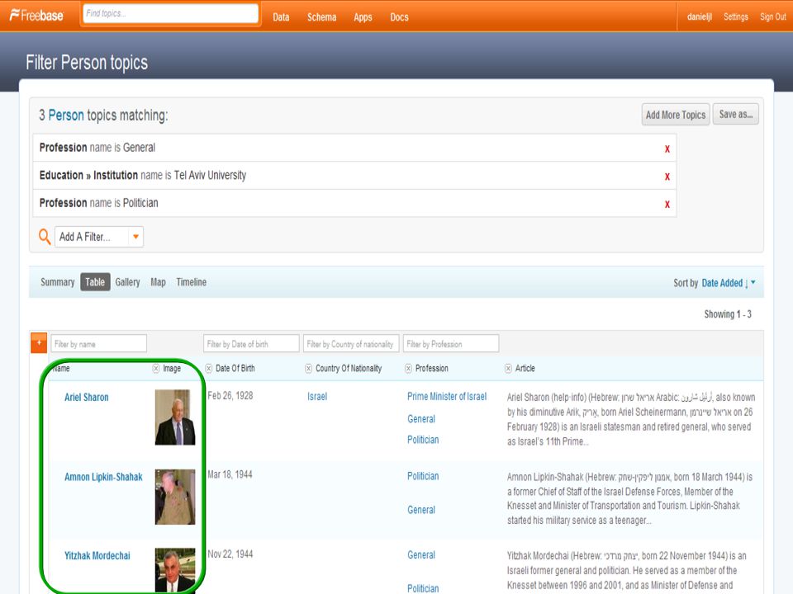Remove the Profession is General filter
Viewport: 793px width, 594px height.
(667, 148)
